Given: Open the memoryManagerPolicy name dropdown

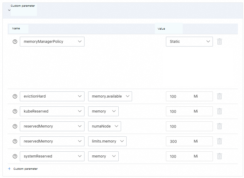Looking at the screenshot, I should (52, 42).
